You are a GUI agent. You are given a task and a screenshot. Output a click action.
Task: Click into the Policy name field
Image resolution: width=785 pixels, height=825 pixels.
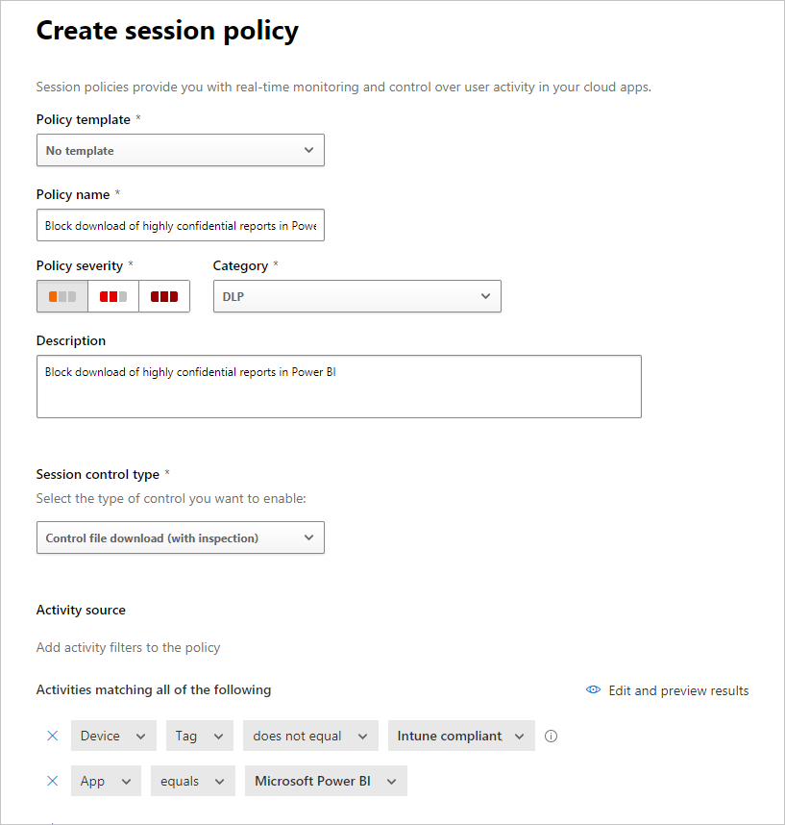click(181, 226)
